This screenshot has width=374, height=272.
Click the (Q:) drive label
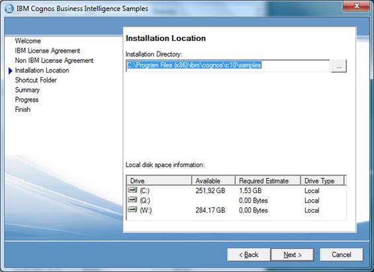click(x=145, y=201)
